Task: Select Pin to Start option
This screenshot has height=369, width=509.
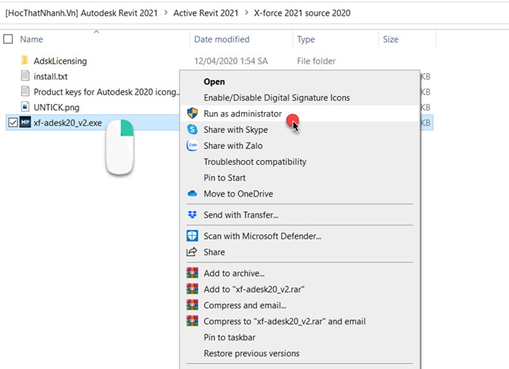Action: [x=225, y=178]
